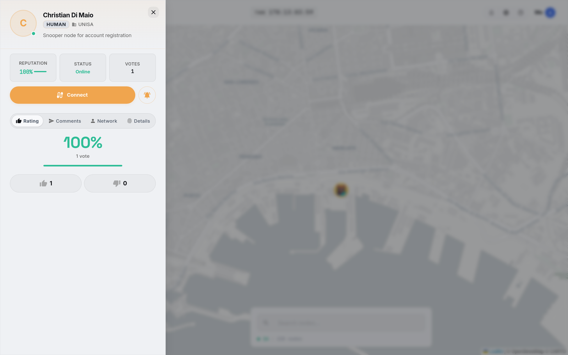Click the blurred search field over the map
This screenshot has width=568, height=355.
[x=342, y=323]
